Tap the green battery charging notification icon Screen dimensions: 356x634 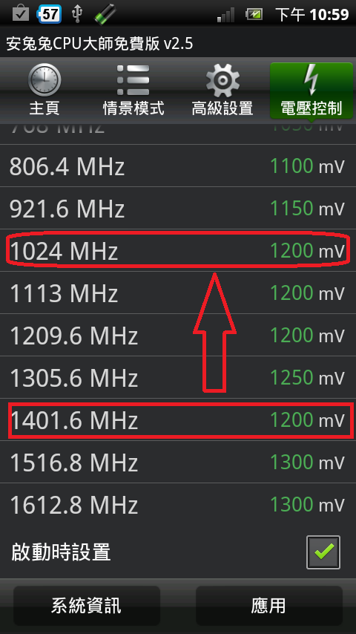click(105, 16)
